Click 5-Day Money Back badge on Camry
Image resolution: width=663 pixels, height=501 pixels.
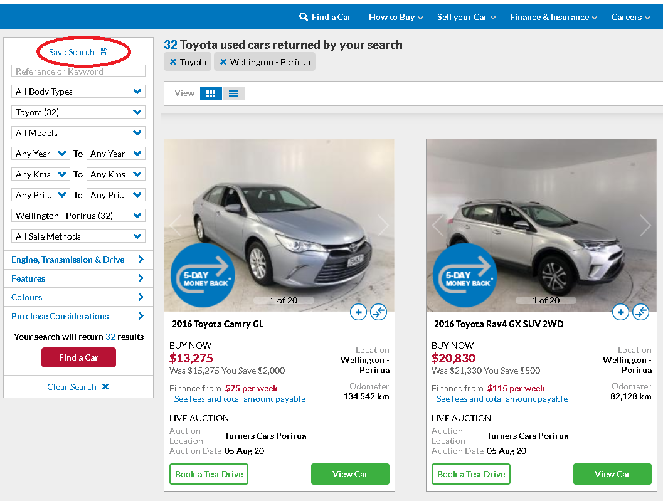pyautogui.click(x=203, y=275)
